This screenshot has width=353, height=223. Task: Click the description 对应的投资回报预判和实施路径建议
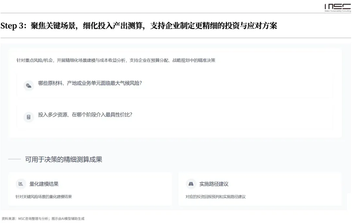click(x=215, y=197)
